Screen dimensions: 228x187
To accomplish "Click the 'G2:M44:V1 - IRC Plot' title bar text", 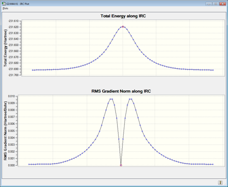I will coord(18,4).
